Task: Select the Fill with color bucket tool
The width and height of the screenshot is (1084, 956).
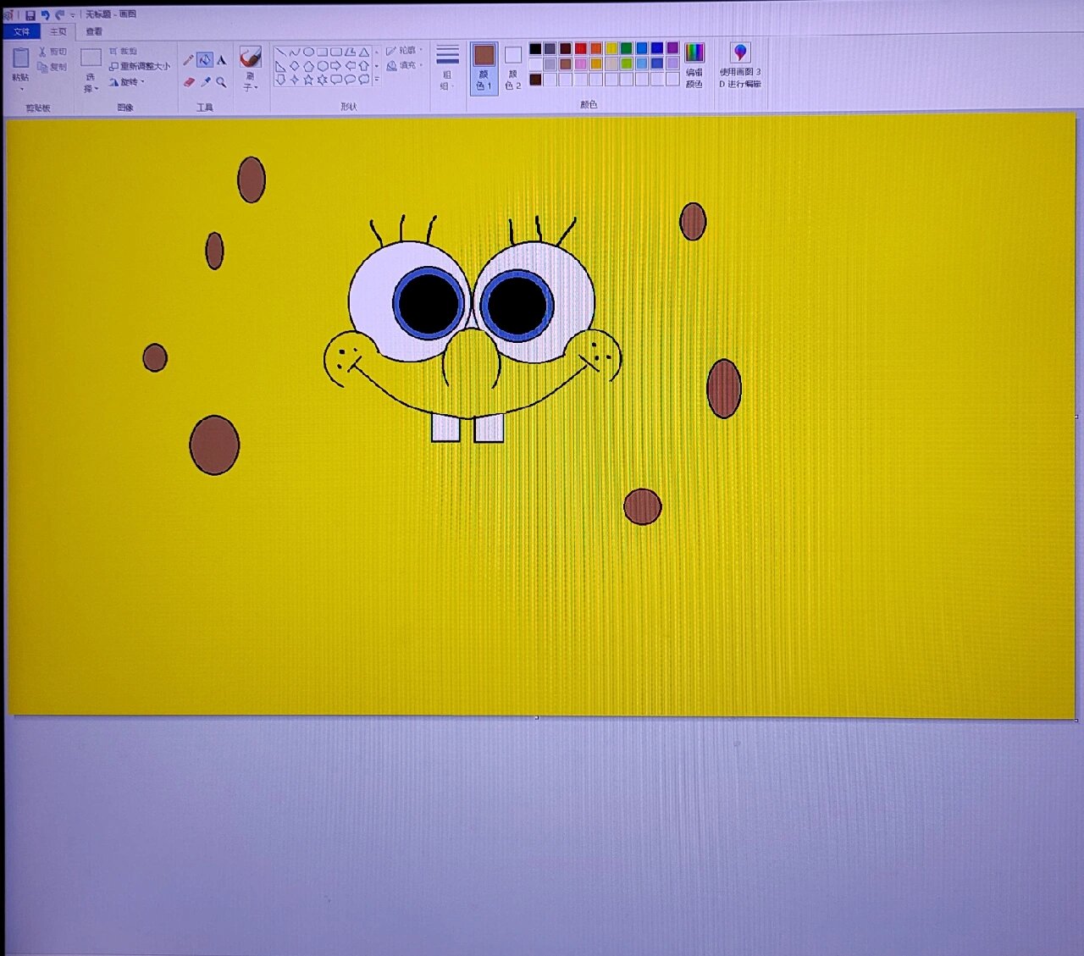Action: [205, 60]
